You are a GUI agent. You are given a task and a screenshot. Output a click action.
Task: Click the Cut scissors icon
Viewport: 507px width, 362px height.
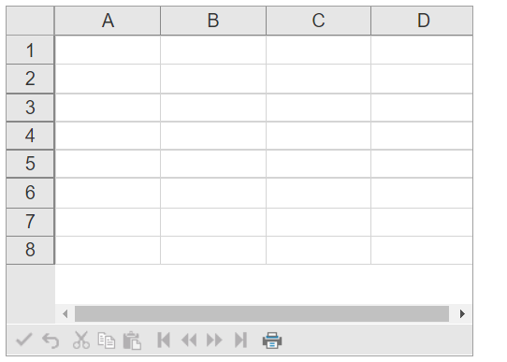pyautogui.click(x=81, y=340)
